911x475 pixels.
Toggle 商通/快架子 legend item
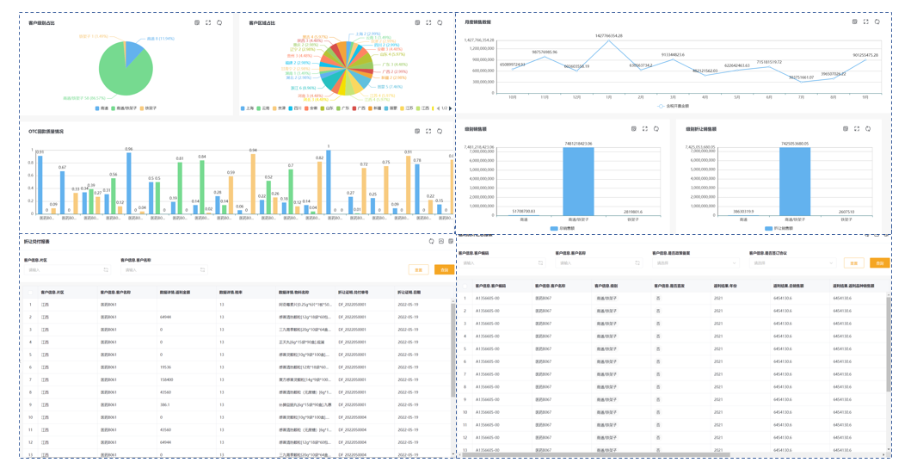125,108
